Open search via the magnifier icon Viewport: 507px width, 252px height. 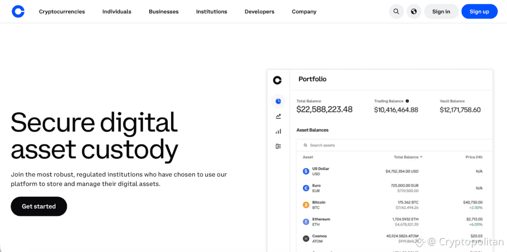396,11
